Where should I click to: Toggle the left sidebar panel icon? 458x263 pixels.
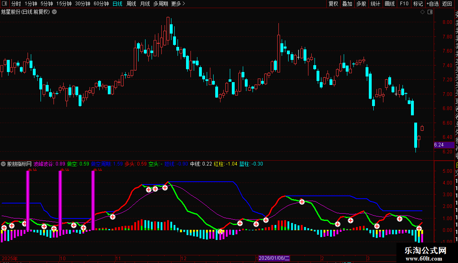pos(4,4)
